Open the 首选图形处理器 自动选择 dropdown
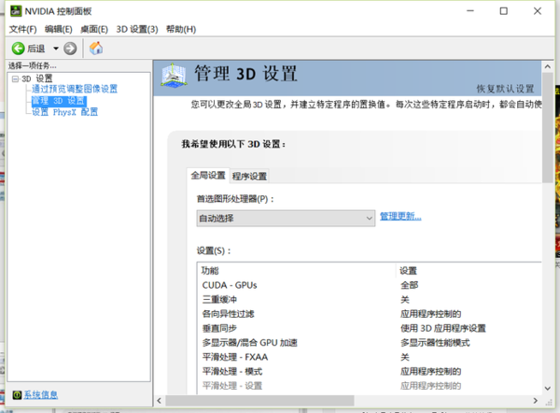 pyautogui.click(x=286, y=218)
